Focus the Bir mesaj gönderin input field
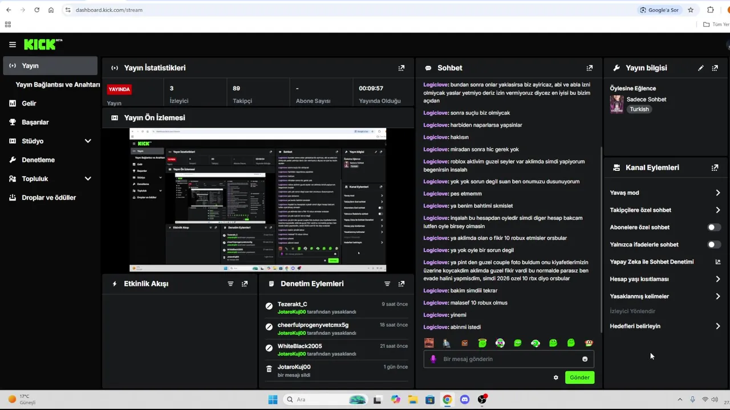730x410 pixels. (x=508, y=359)
